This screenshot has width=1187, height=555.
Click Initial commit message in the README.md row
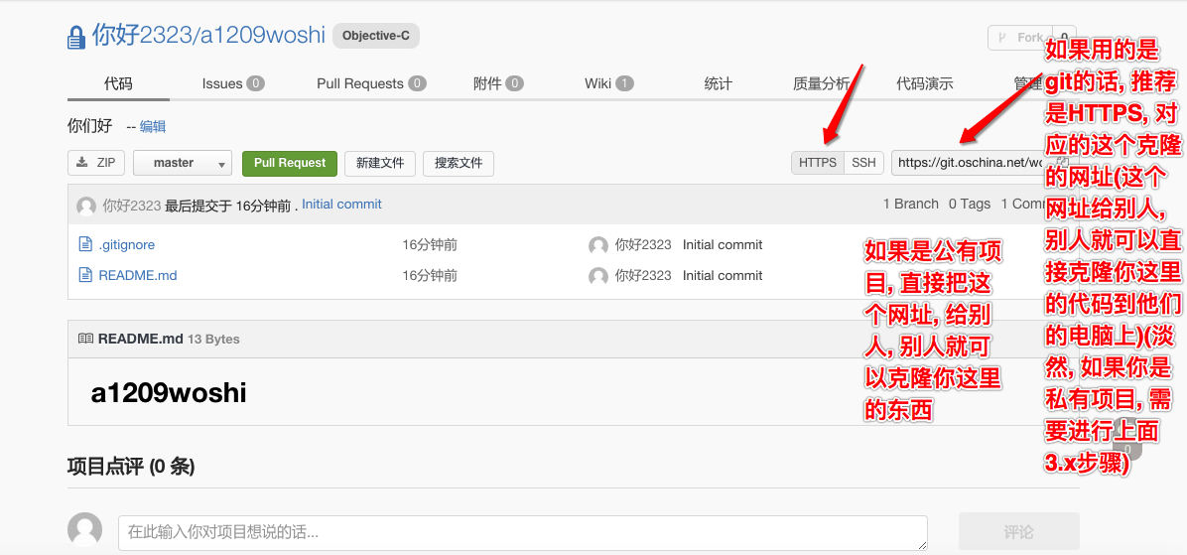(x=723, y=275)
